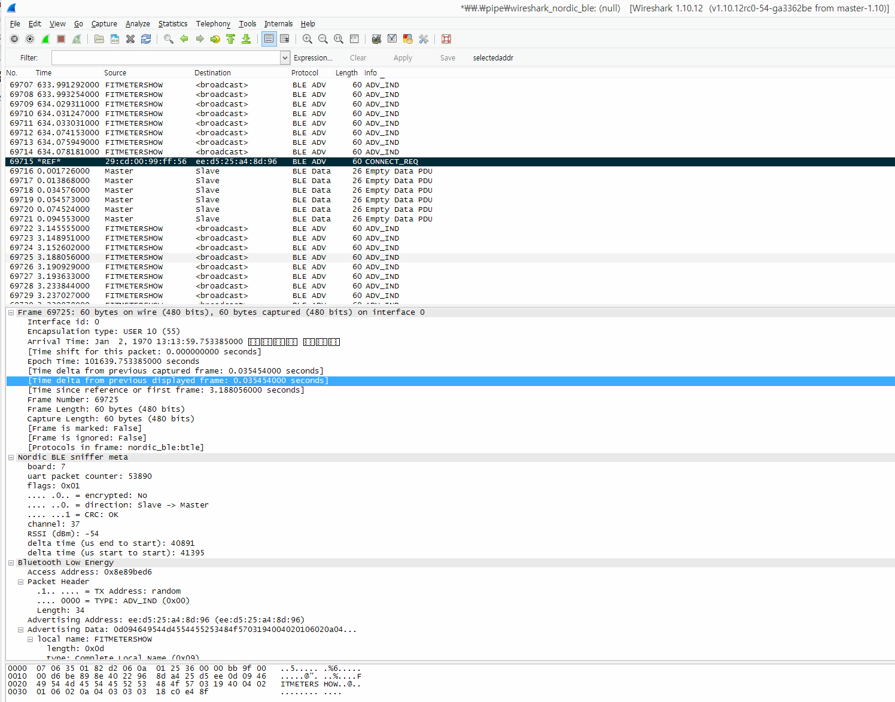The image size is (895, 702).
Task: Save this capture file
Action: point(115,39)
